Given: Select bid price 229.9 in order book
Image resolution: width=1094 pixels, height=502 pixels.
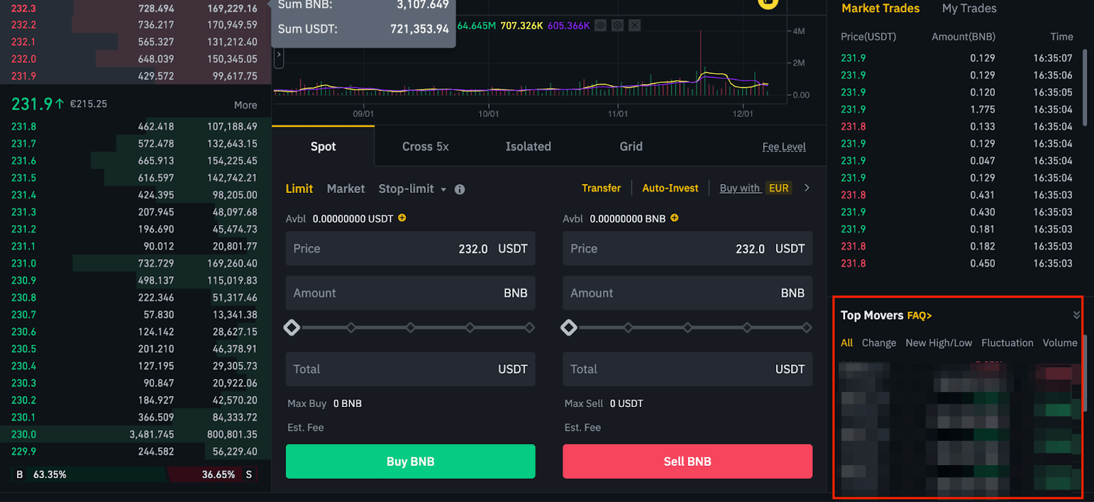Looking at the screenshot, I should coord(24,451).
